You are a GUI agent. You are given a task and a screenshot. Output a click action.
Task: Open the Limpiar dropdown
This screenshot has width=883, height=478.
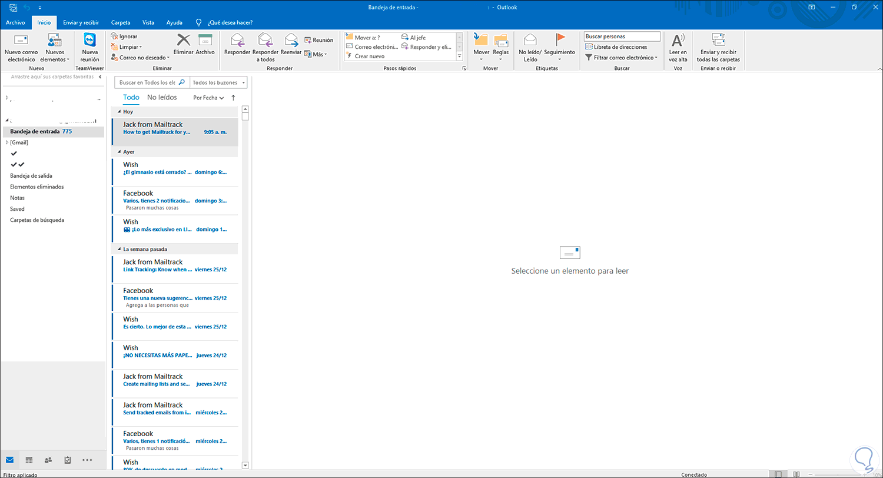126,47
